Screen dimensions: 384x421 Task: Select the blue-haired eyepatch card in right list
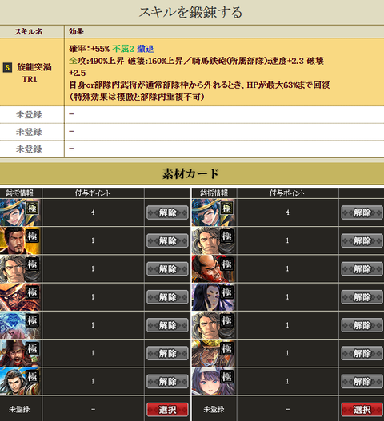pyautogui.click(x=214, y=212)
